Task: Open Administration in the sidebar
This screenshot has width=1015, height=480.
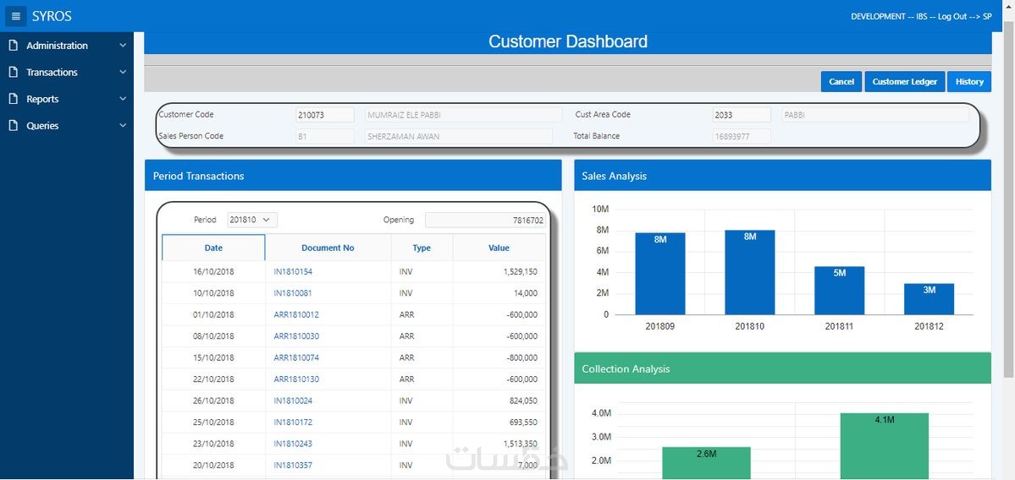Action: [57, 46]
